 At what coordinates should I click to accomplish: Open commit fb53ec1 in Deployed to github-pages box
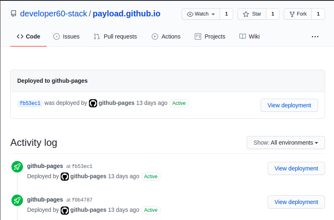[30, 103]
